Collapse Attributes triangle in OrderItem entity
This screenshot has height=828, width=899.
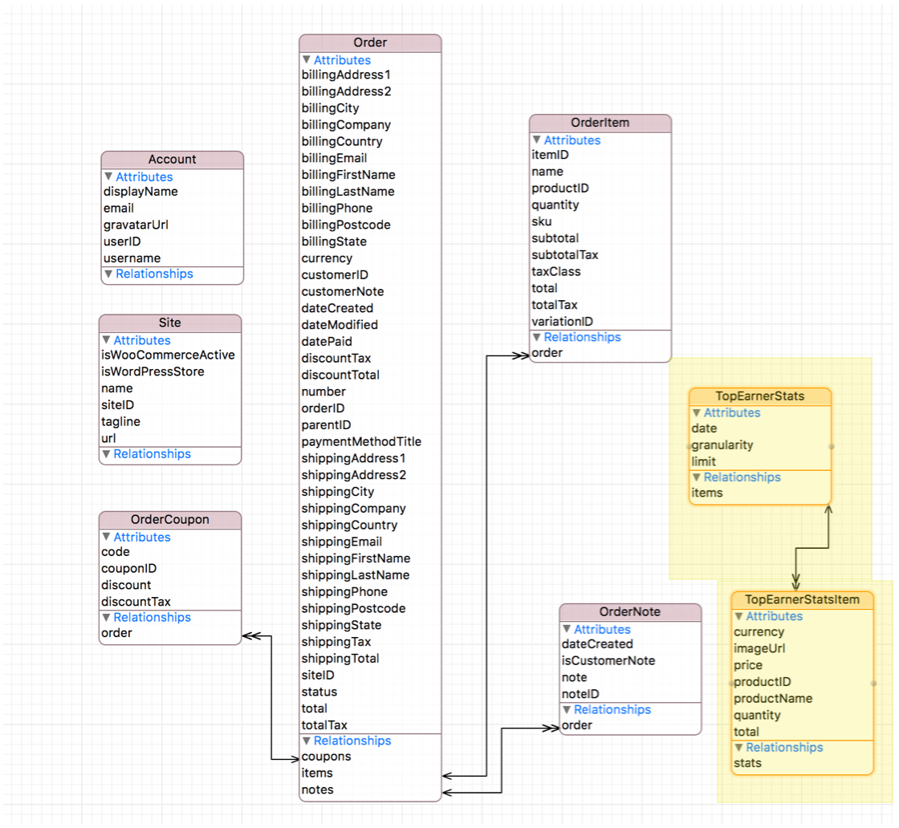[537, 140]
